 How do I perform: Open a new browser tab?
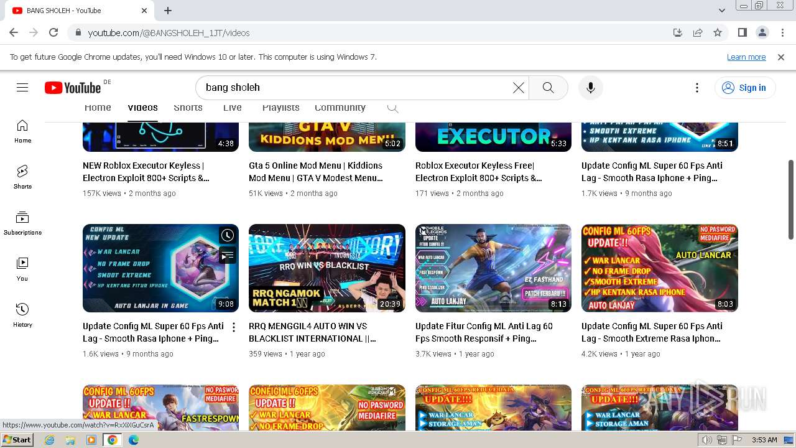point(168,11)
